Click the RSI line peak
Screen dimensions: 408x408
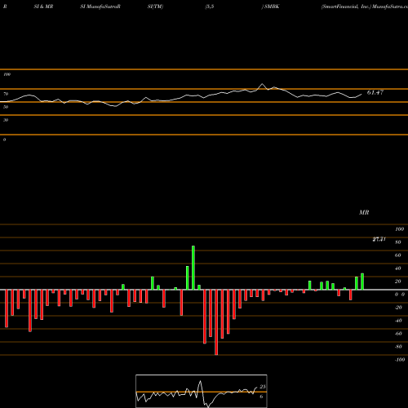click(x=262, y=84)
